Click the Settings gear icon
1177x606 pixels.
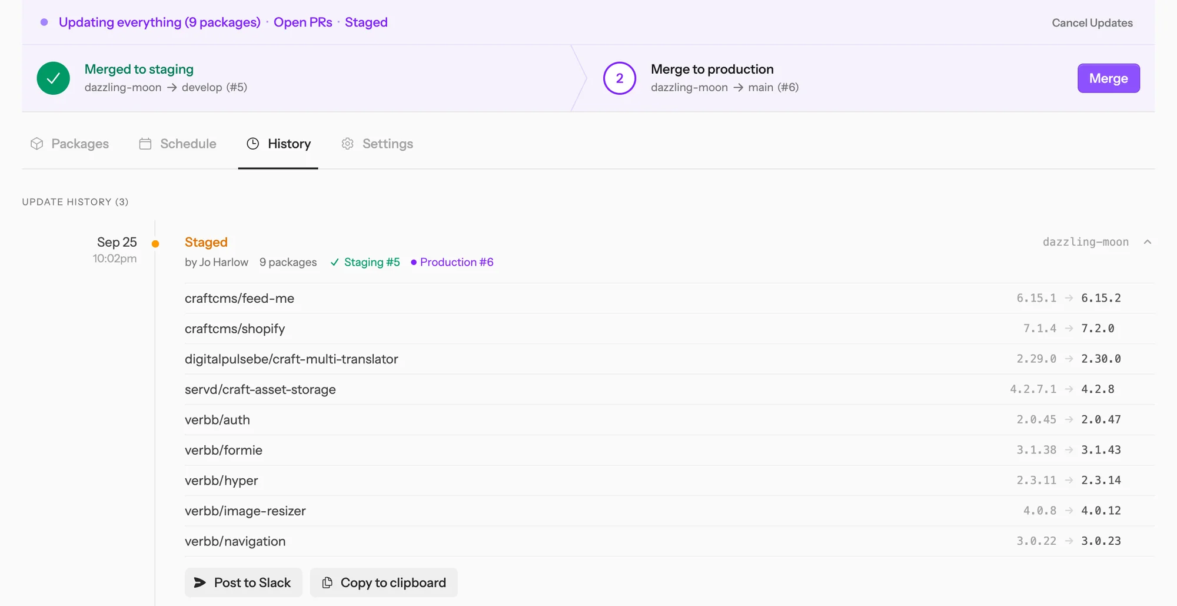coord(348,144)
